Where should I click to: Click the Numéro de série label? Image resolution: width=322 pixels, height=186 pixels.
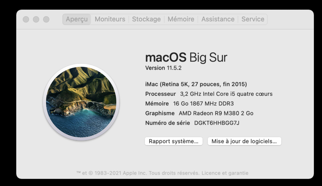tap(167, 123)
